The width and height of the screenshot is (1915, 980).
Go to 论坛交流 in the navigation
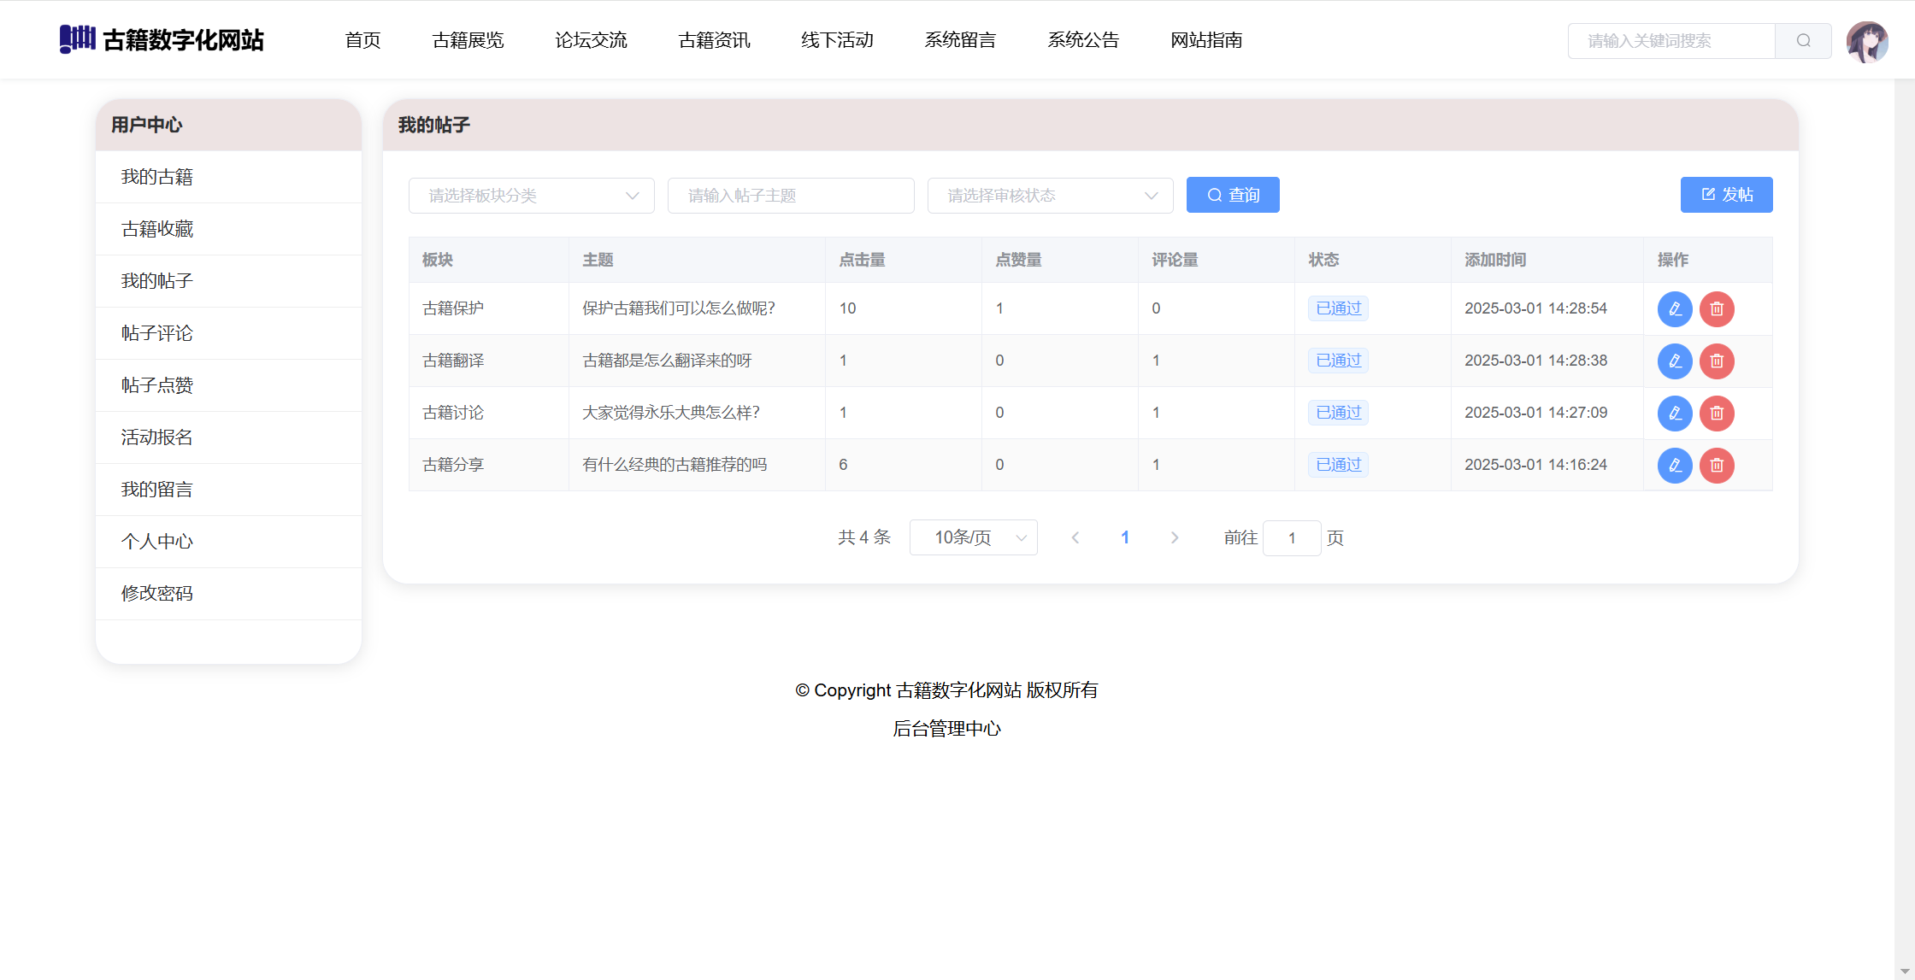(591, 40)
